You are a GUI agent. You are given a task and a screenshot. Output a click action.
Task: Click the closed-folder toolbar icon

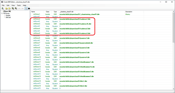click(x=9, y=8)
